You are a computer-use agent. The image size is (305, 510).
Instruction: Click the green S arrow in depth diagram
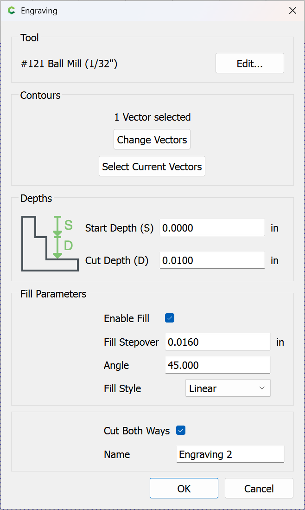(57, 226)
